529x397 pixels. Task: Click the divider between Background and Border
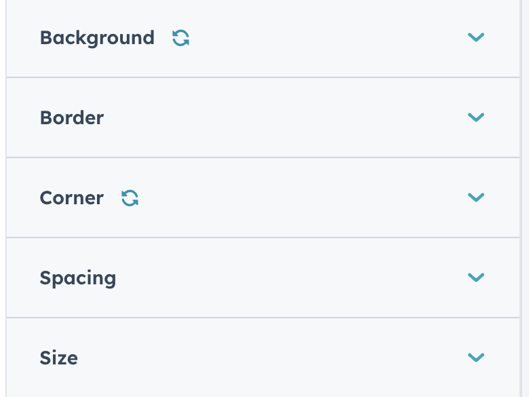pos(263,77)
